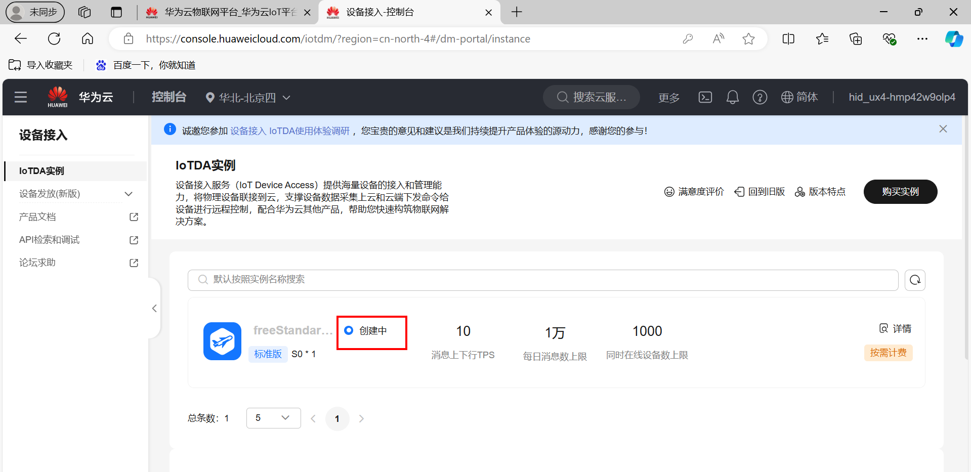Viewport: 971px width, 472px height.
Task: Click the freeStandard instance airplane icon
Action: point(222,341)
